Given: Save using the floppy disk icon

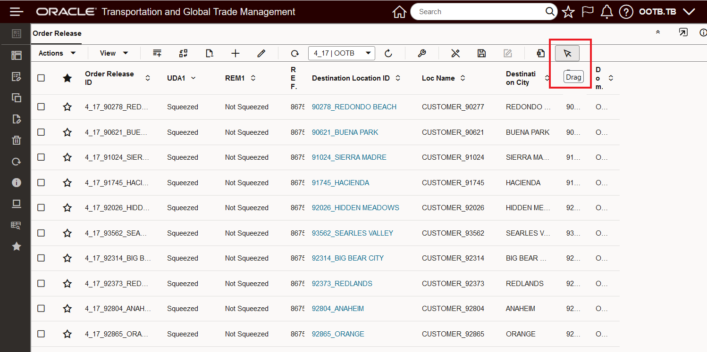Looking at the screenshot, I should (x=481, y=53).
